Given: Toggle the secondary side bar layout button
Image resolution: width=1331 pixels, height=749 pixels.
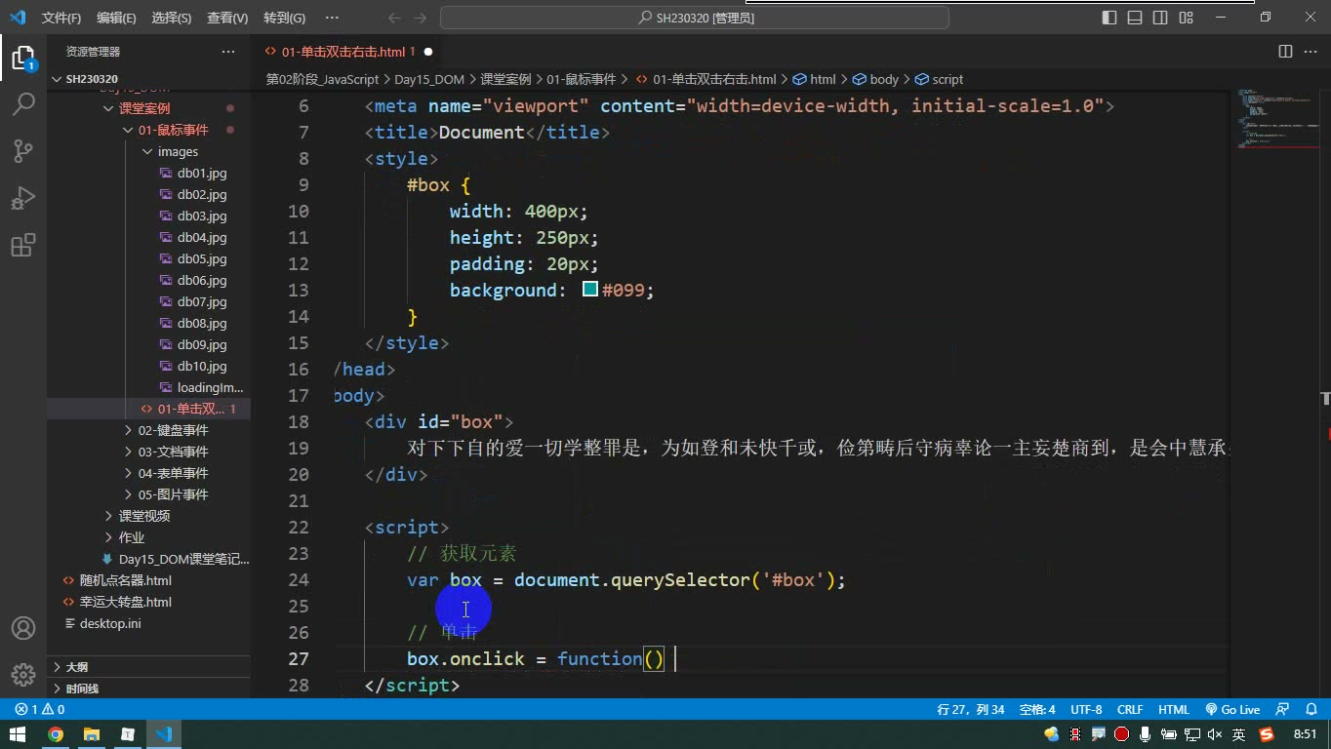Looking at the screenshot, I should point(1160,18).
